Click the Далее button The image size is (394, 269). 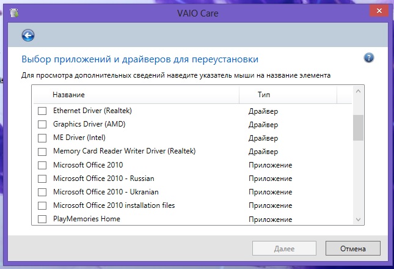pyautogui.click(x=284, y=248)
